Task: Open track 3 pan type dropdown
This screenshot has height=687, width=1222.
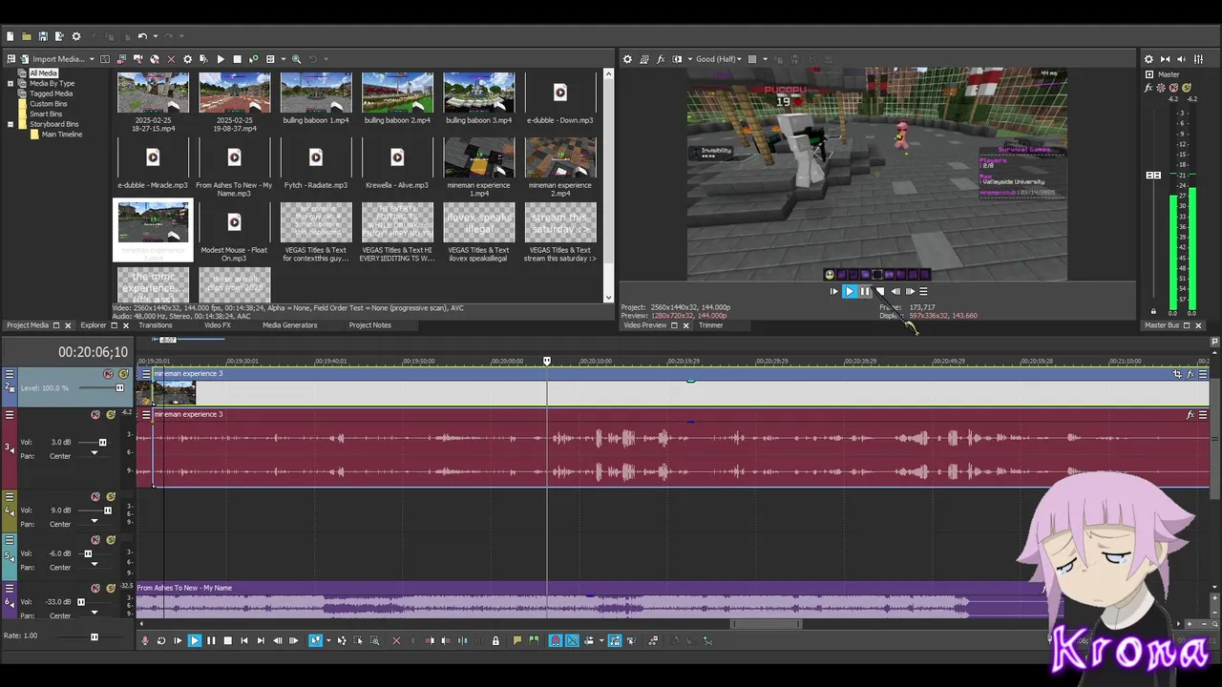Action: click(x=94, y=454)
